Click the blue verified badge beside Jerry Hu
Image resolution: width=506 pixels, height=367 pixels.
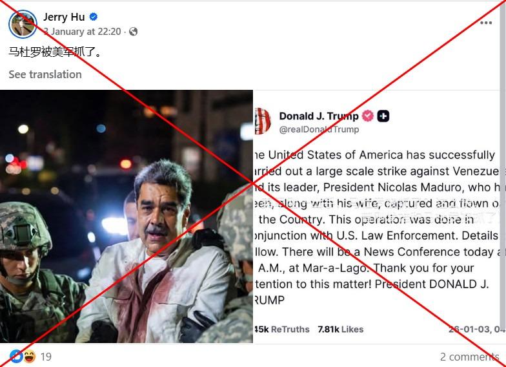(x=94, y=17)
